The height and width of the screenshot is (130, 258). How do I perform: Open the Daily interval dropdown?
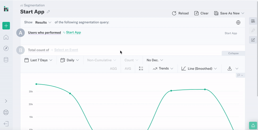[x=70, y=60]
